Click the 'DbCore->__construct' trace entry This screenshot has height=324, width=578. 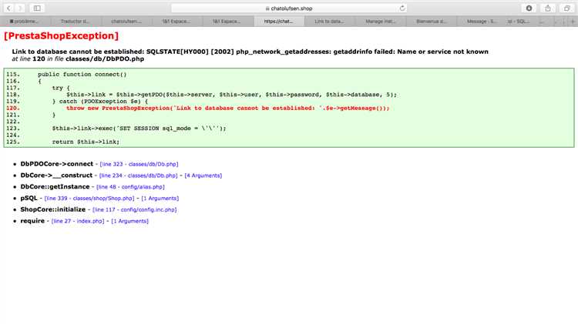click(x=56, y=175)
